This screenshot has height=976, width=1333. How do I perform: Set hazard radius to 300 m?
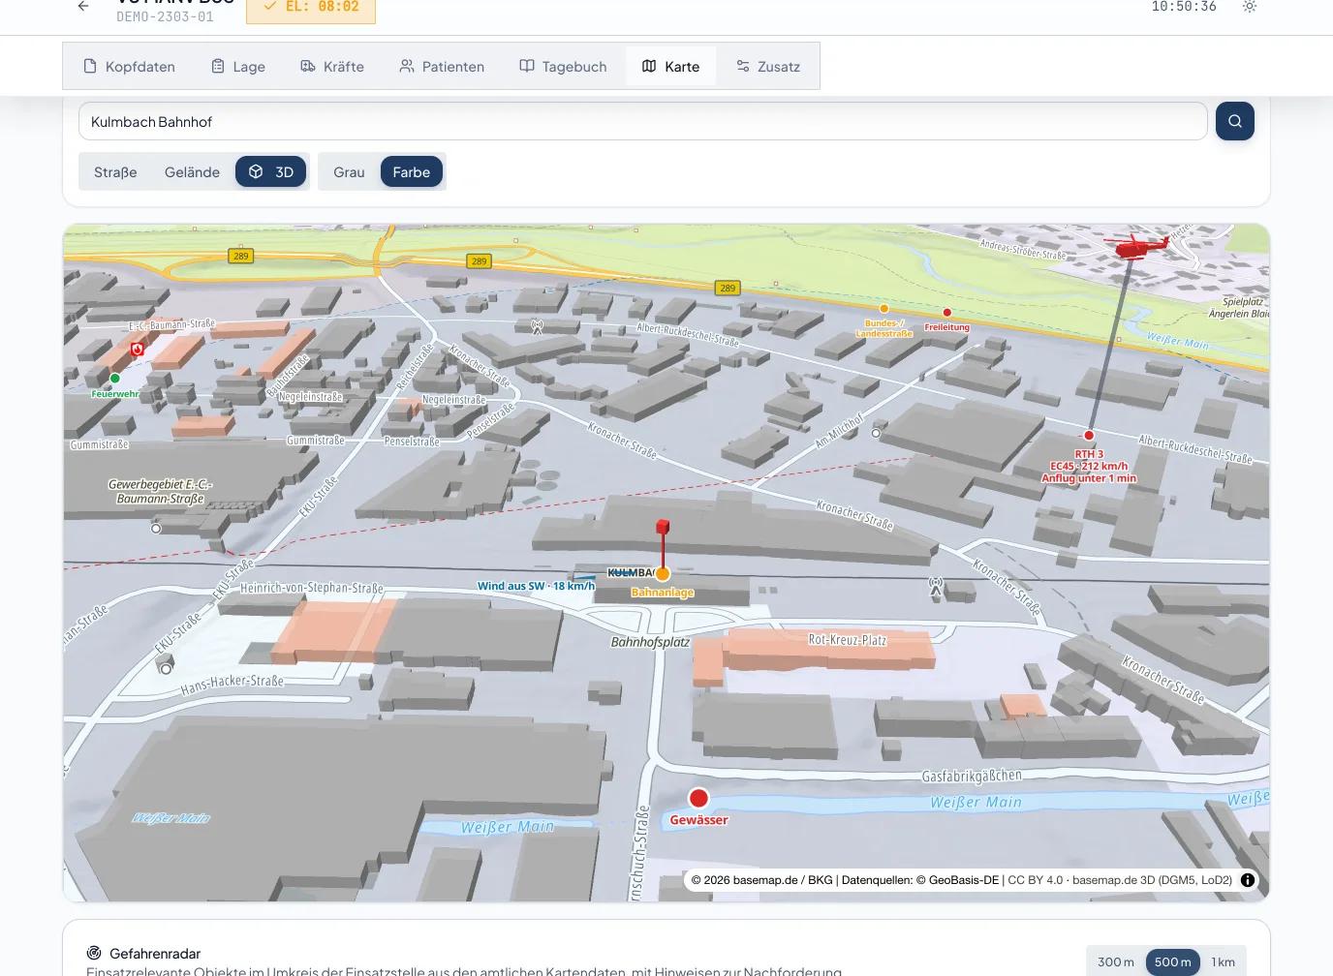1116,962
